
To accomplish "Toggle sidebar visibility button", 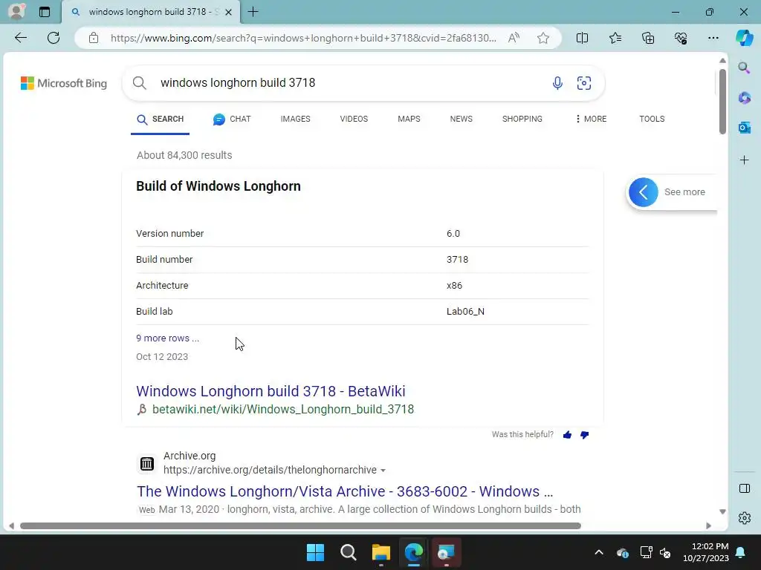I will tap(744, 488).
